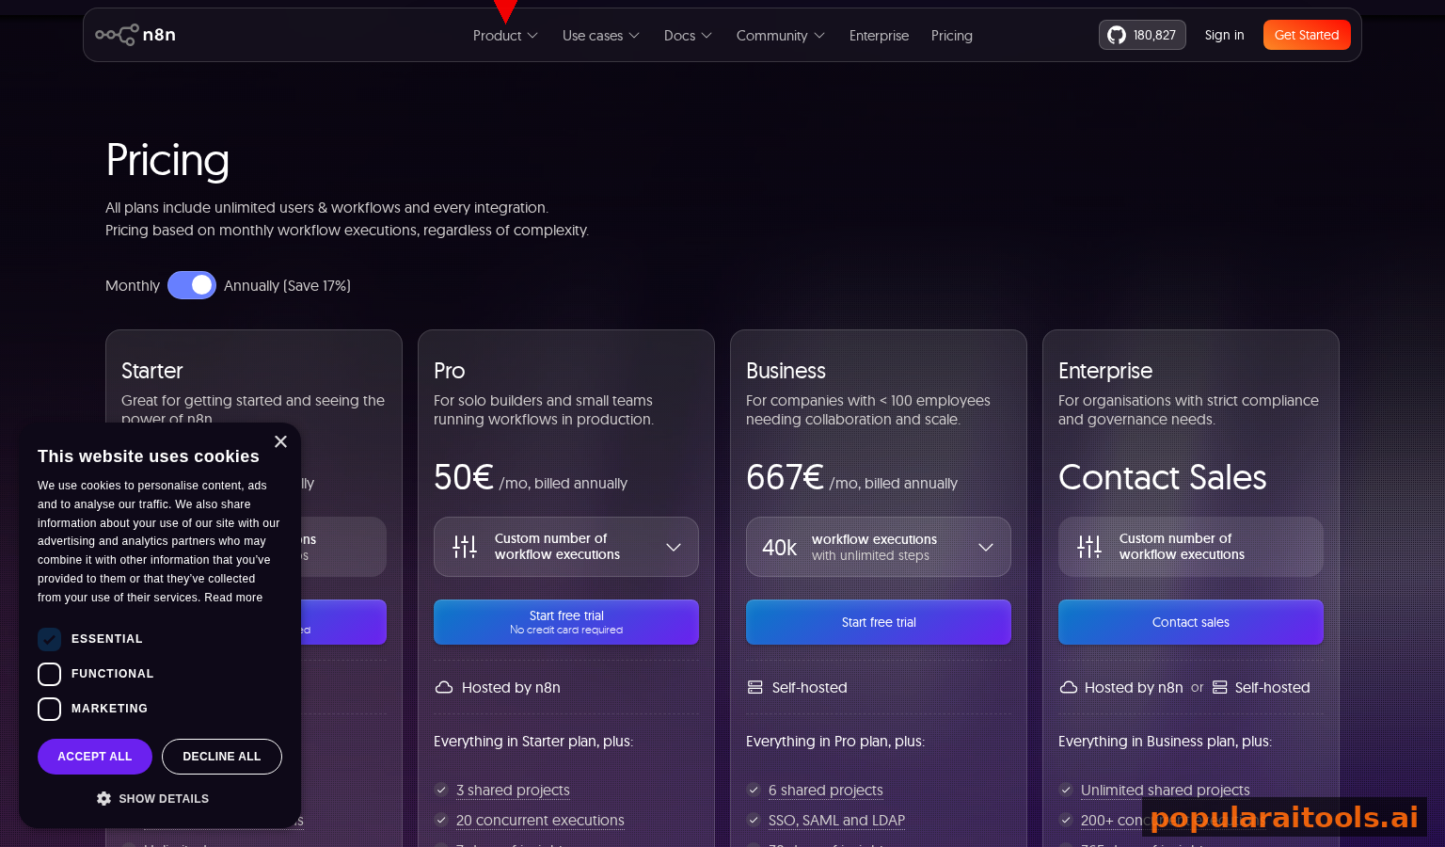Screen dimensions: 1445x847
Task: Open the Product dropdown menu
Action: coord(505,35)
